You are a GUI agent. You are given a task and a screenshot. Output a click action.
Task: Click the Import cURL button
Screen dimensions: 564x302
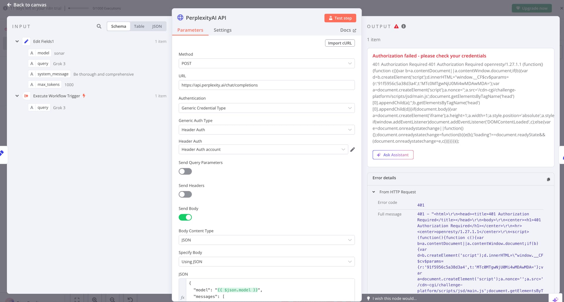340,43
